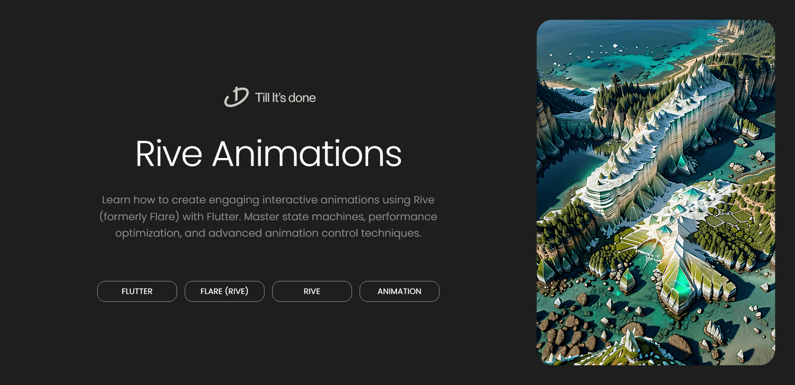Click the word "Rive" in the main heading

coord(169,154)
